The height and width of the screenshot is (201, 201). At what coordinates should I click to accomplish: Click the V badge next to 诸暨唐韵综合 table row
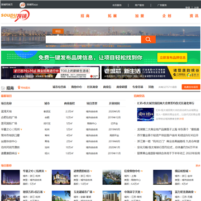click(x=18, y=153)
